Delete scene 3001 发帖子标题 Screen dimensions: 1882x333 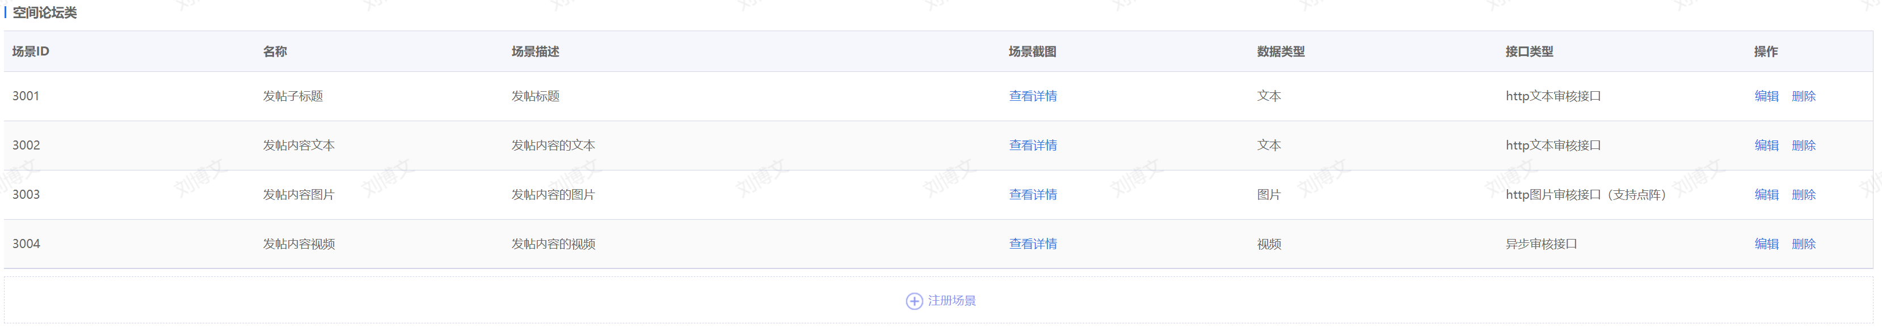[x=1803, y=96]
